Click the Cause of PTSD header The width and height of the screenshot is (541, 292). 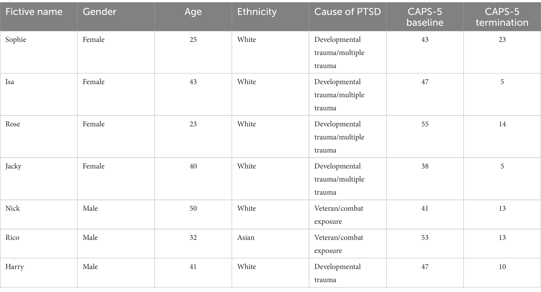tap(347, 12)
